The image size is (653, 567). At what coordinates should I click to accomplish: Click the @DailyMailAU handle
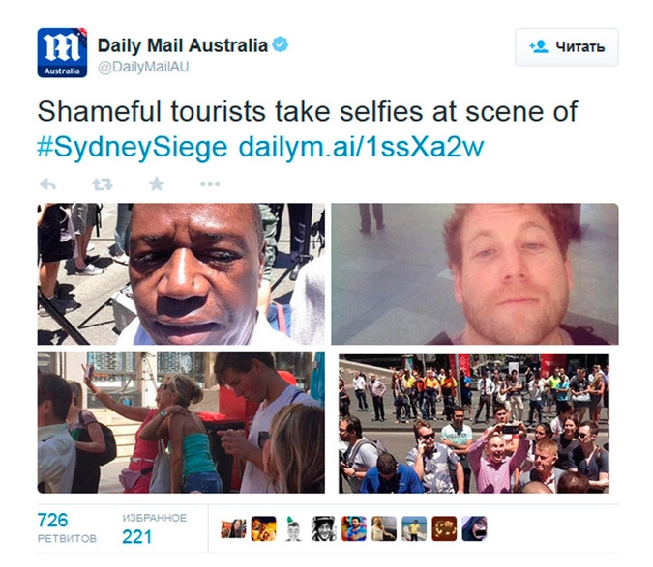143,67
